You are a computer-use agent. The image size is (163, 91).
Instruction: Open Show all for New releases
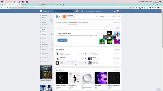click(117, 50)
